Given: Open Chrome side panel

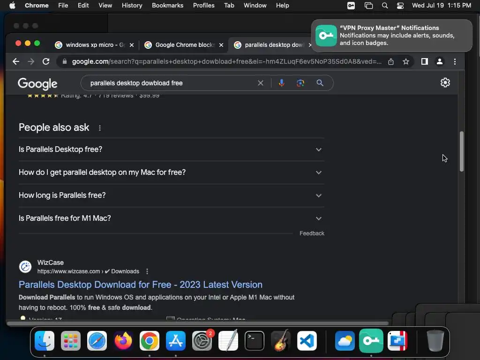Looking at the screenshot, I should click(x=424, y=61).
